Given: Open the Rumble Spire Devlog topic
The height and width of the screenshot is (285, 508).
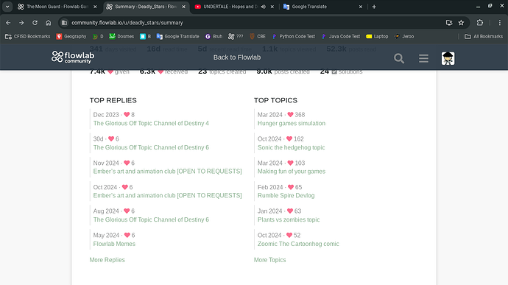Looking at the screenshot, I should 286,195.
